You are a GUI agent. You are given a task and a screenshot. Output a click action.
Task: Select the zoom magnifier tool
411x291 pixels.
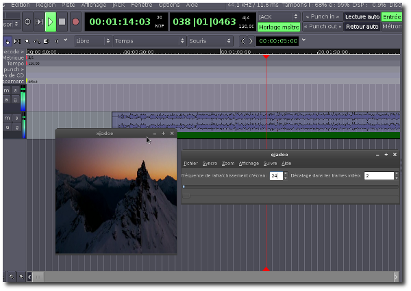coord(27,41)
